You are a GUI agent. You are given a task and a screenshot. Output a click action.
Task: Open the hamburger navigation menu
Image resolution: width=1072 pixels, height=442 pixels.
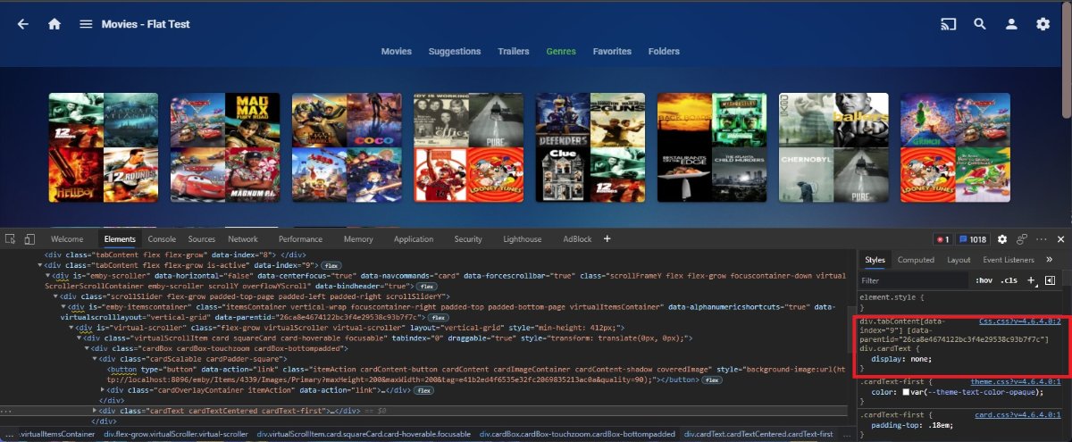pos(86,24)
